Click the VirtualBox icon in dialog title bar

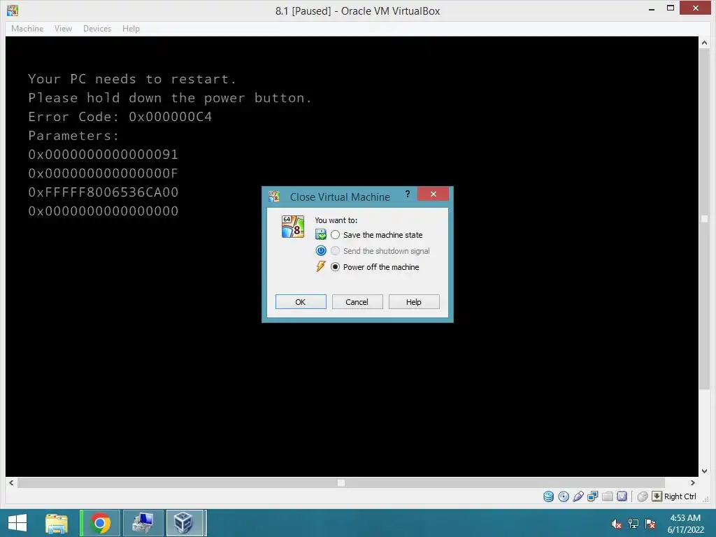pos(274,196)
